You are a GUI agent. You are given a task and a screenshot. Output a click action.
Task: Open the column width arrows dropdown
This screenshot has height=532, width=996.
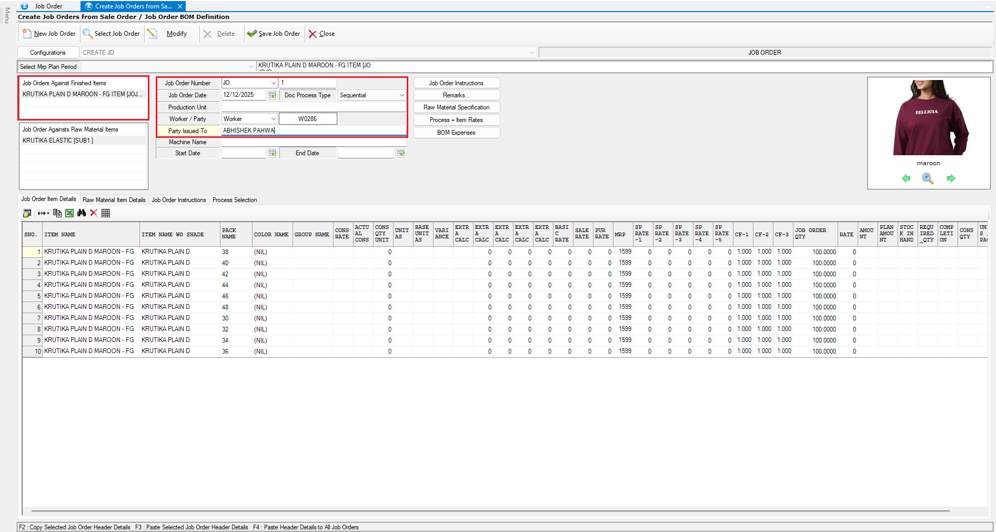click(x=43, y=213)
